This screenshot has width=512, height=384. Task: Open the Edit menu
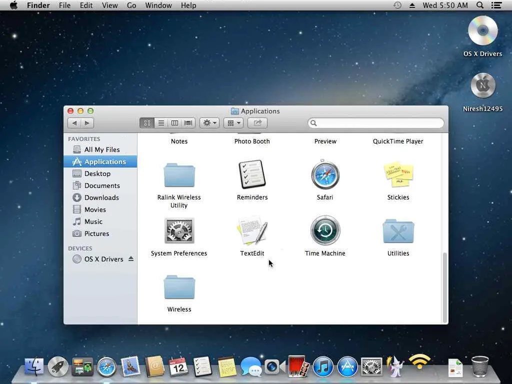tap(86, 5)
